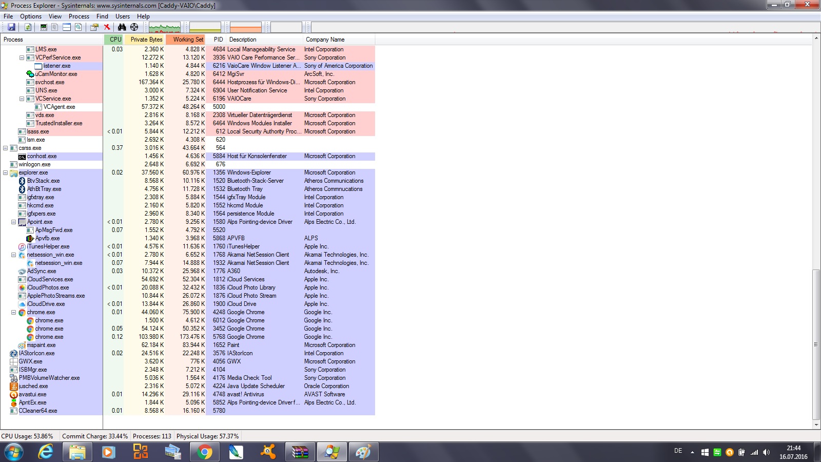821x462 pixels.
Task: Click the PMBVolumeWatcher.exe icon
Action: (14, 378)
